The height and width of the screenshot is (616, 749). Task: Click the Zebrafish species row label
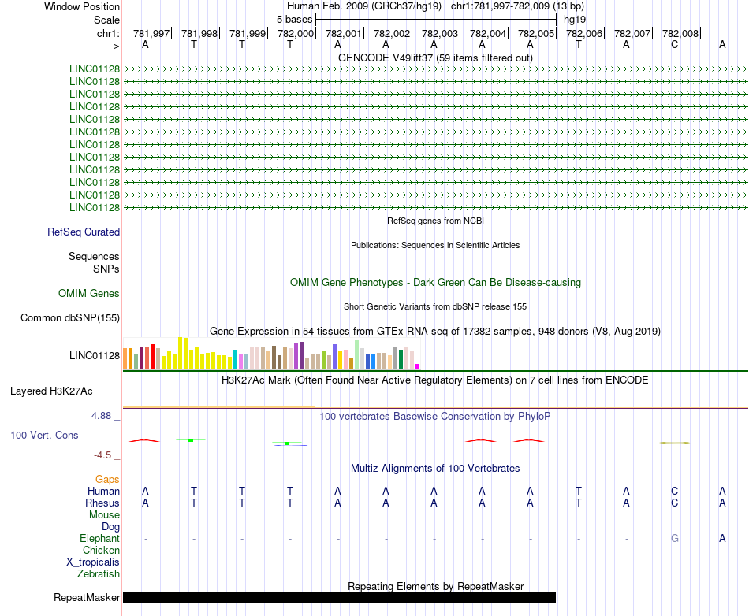pos(99,574)
